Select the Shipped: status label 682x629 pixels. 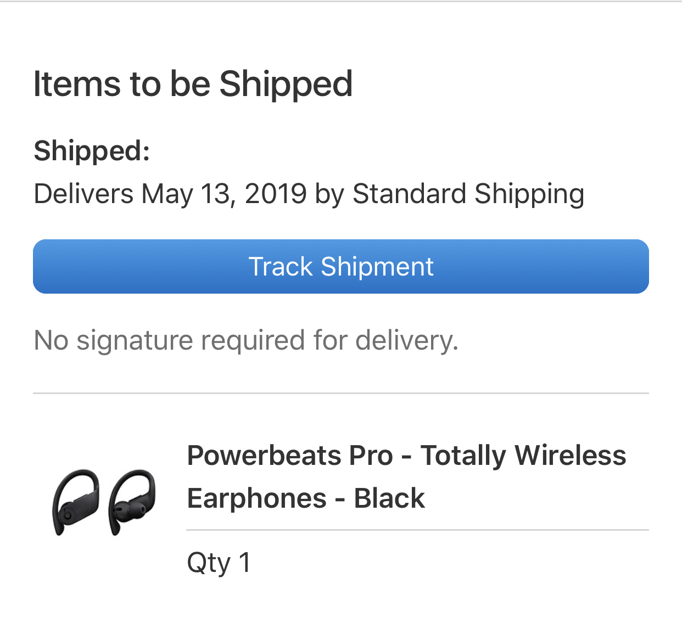pos(92,150)
